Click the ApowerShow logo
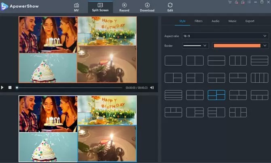The width and height of the screenshot is (271, 163). pos(19,6)
